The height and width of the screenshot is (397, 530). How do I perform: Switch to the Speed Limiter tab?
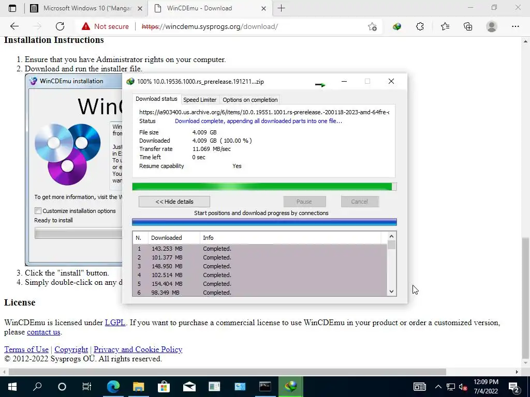pos(200,100)
